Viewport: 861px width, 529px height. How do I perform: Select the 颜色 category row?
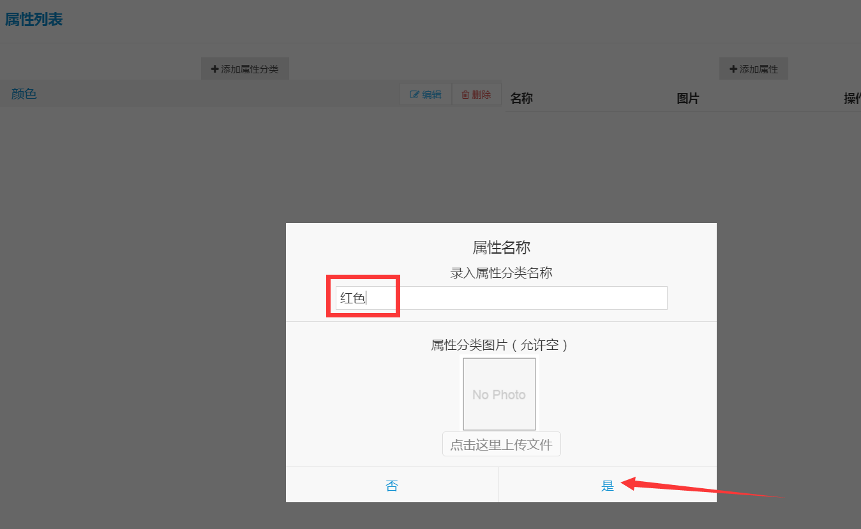[x=251, y=94]
